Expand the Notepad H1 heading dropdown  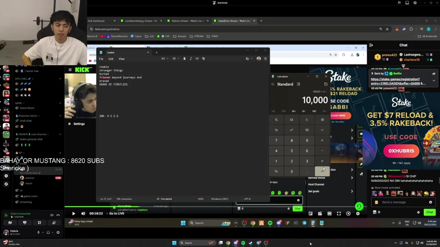click(164, 59)
